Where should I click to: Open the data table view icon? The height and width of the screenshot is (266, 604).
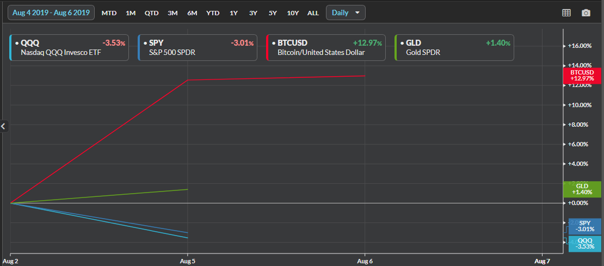566,13
